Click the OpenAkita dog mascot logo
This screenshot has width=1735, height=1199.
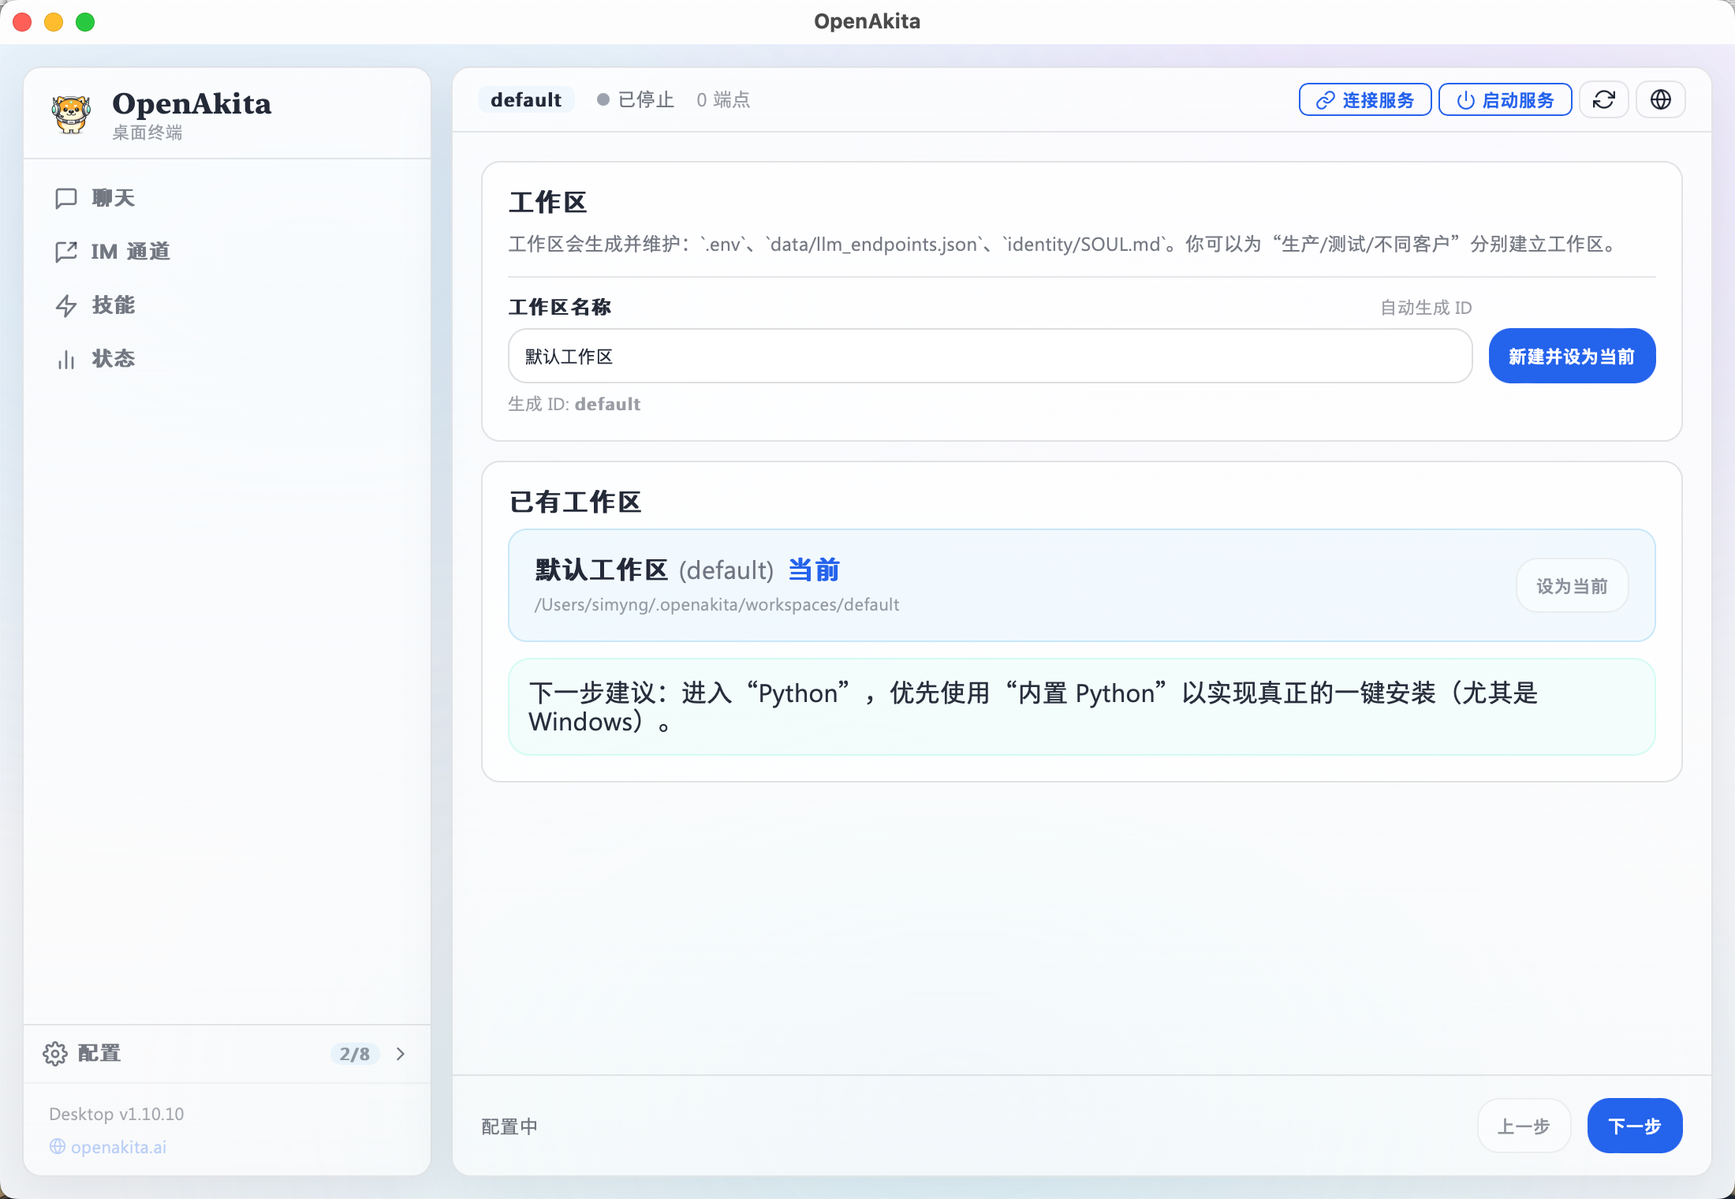pos(71,113)
